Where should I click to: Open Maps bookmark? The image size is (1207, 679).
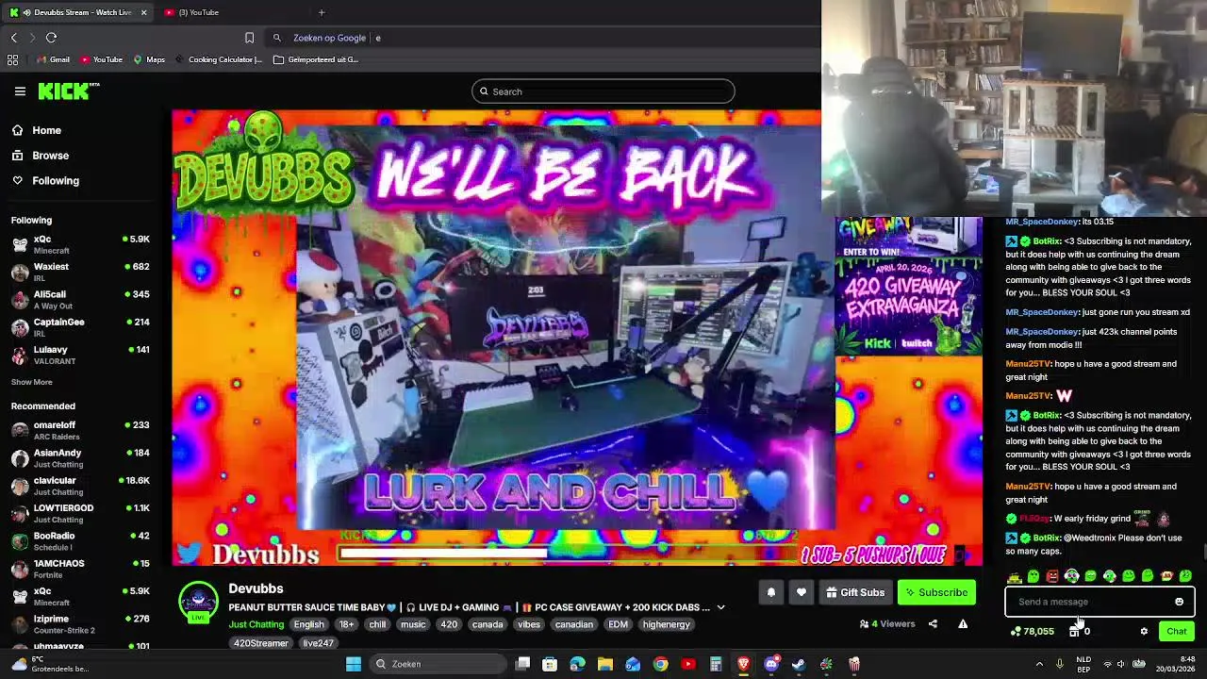click(x=149, y=59)
